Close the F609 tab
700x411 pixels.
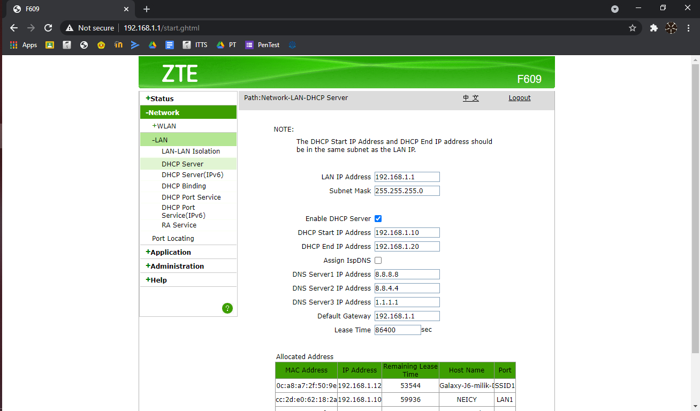(126, 9)
